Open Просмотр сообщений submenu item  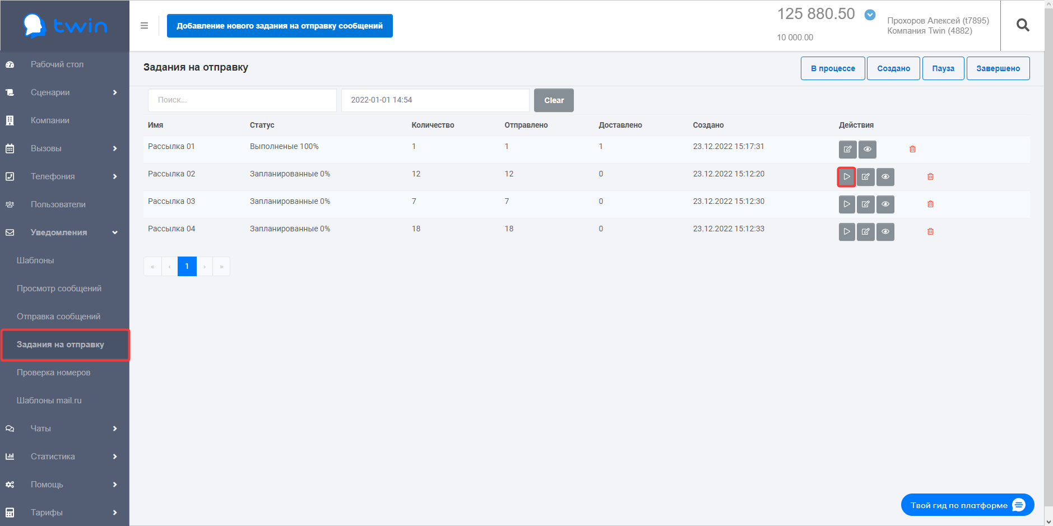tap(64, 288)
